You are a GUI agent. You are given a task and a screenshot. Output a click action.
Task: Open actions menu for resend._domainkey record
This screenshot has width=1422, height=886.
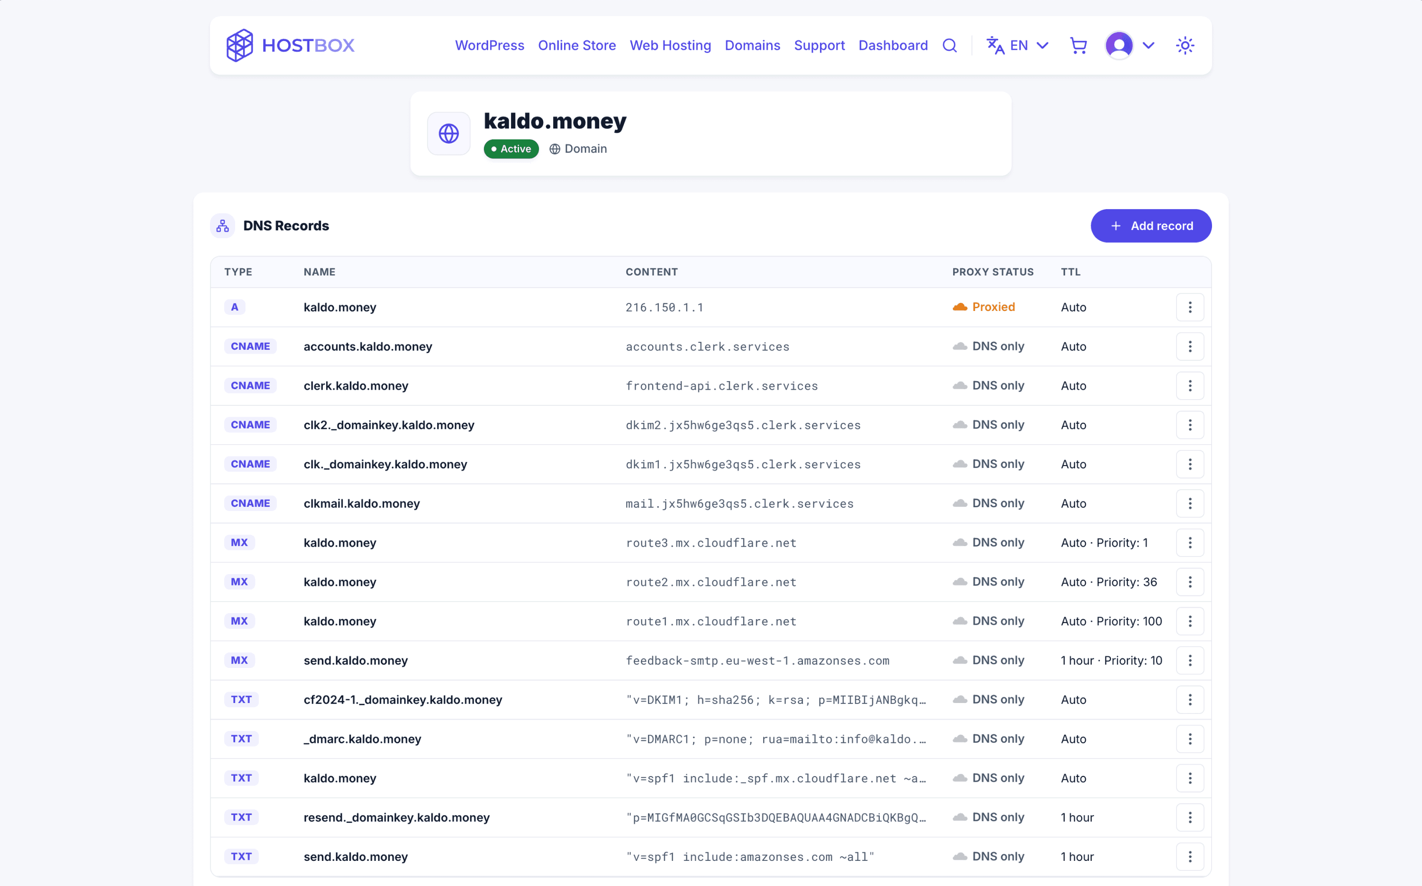tap(1190, 817)
